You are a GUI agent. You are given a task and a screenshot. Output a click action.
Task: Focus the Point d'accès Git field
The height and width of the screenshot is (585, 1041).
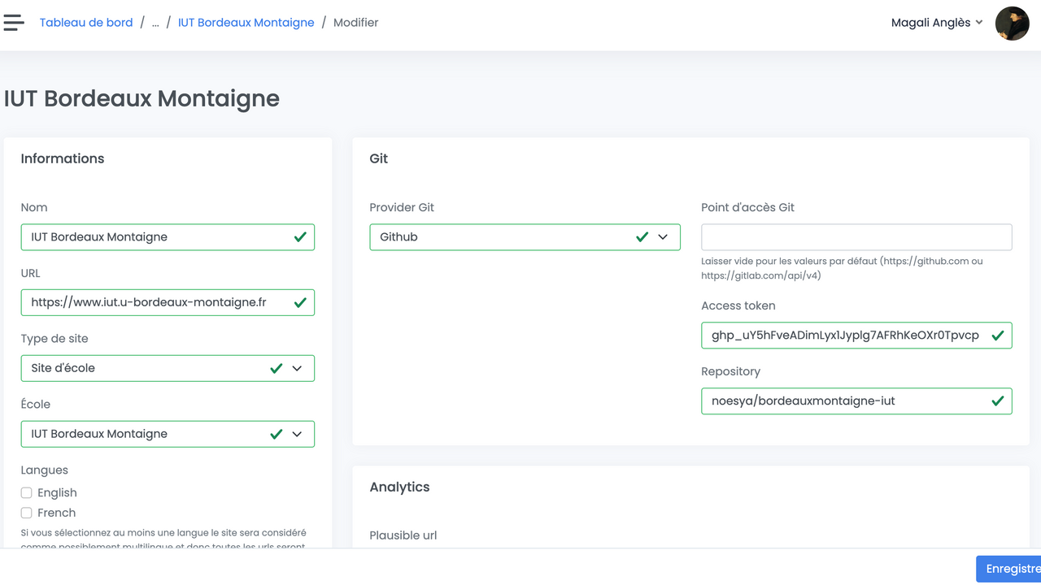pyautogui.click(x=856, y=237)
